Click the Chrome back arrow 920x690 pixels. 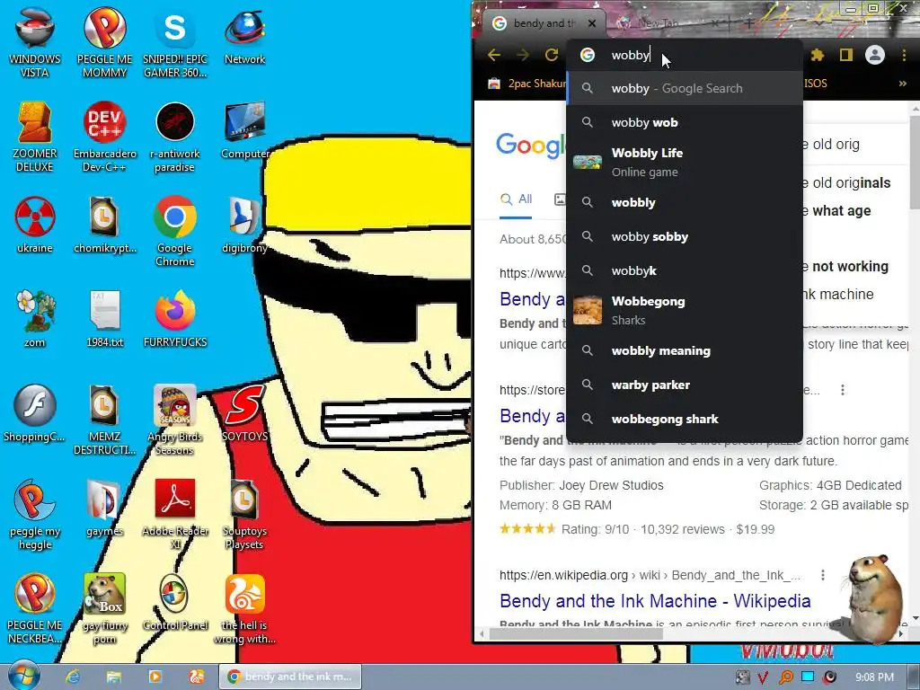pyautogui.click(x=494, y=55)
